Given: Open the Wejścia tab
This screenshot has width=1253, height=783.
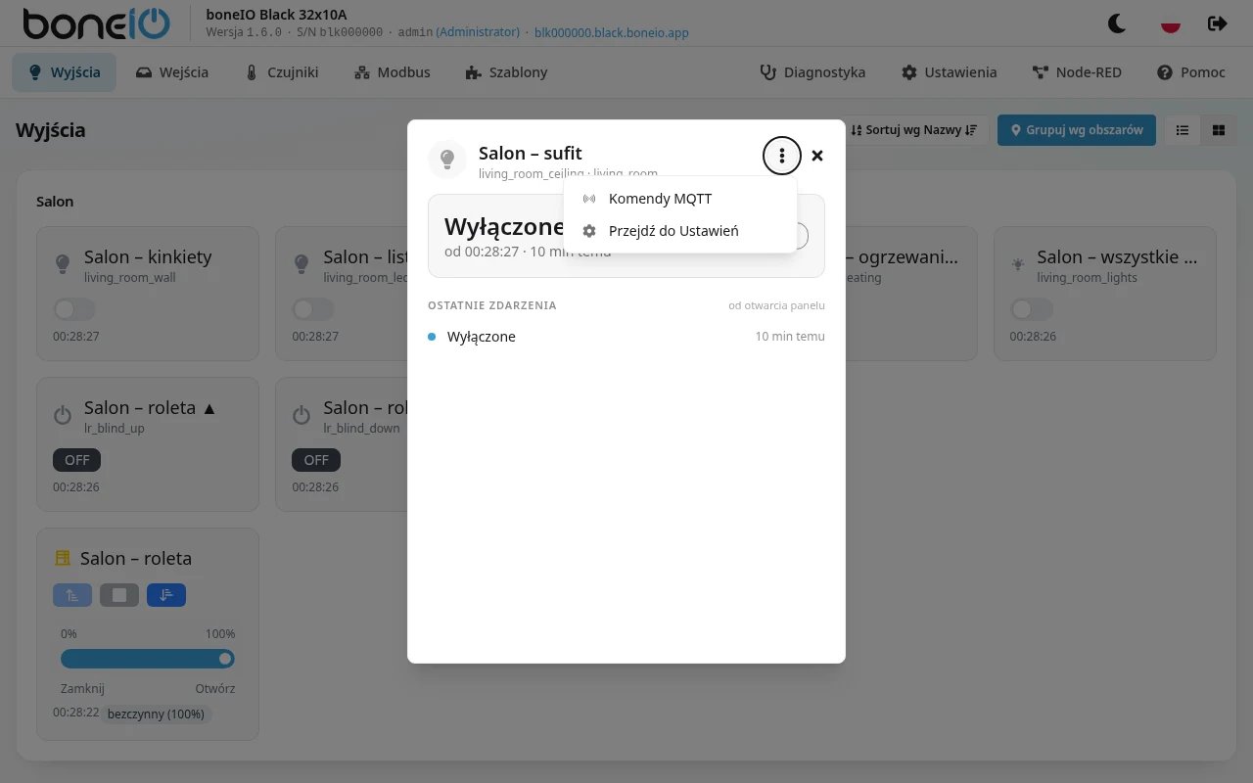Looking at the screenshot, I should tap(172, 72).
